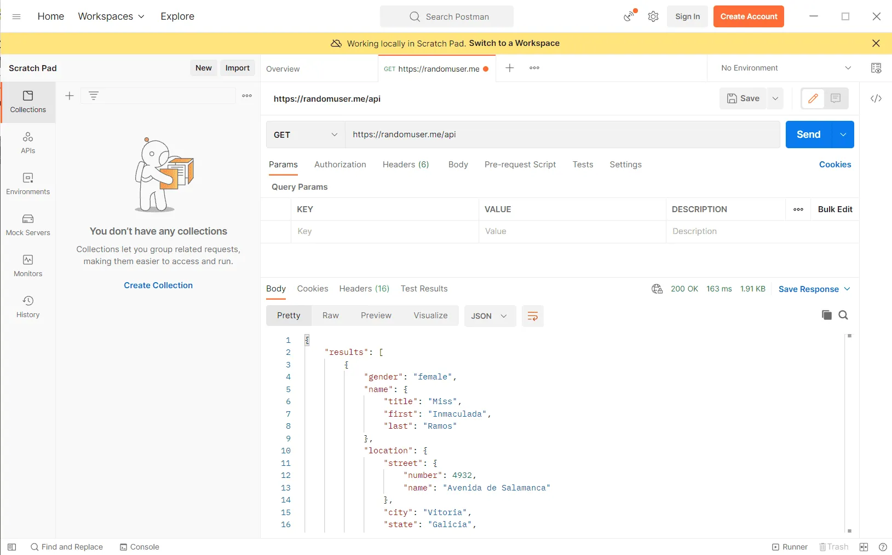
Task: Search within the response body
Action: tap(843, 315)
